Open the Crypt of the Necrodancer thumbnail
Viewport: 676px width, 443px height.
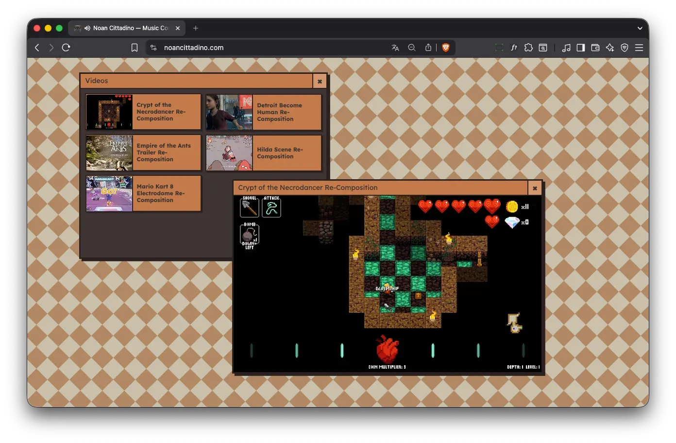109,112
